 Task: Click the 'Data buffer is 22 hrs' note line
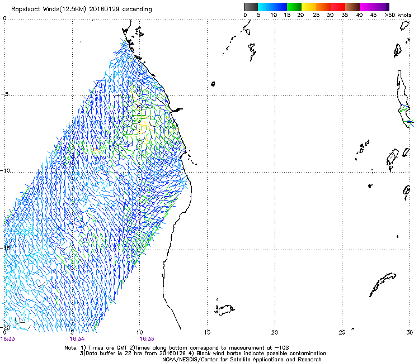click(x=203, y=354)
